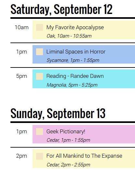Toggle the Reading - Randee Dawn checkbox
Viewport: 135px width, 170px height.
pos(39,76)
